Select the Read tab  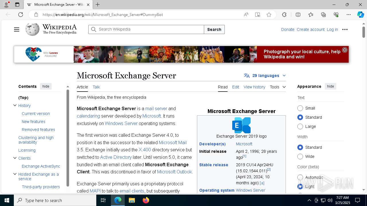222,87
